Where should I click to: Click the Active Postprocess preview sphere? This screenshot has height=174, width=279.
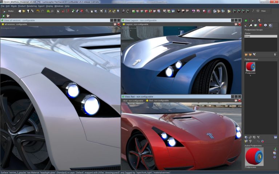(254, 157)
